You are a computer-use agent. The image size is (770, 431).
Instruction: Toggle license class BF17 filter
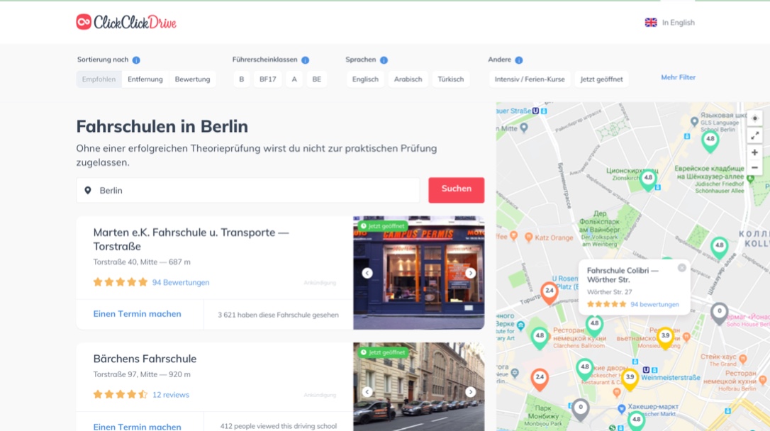(x=267, y=79)
